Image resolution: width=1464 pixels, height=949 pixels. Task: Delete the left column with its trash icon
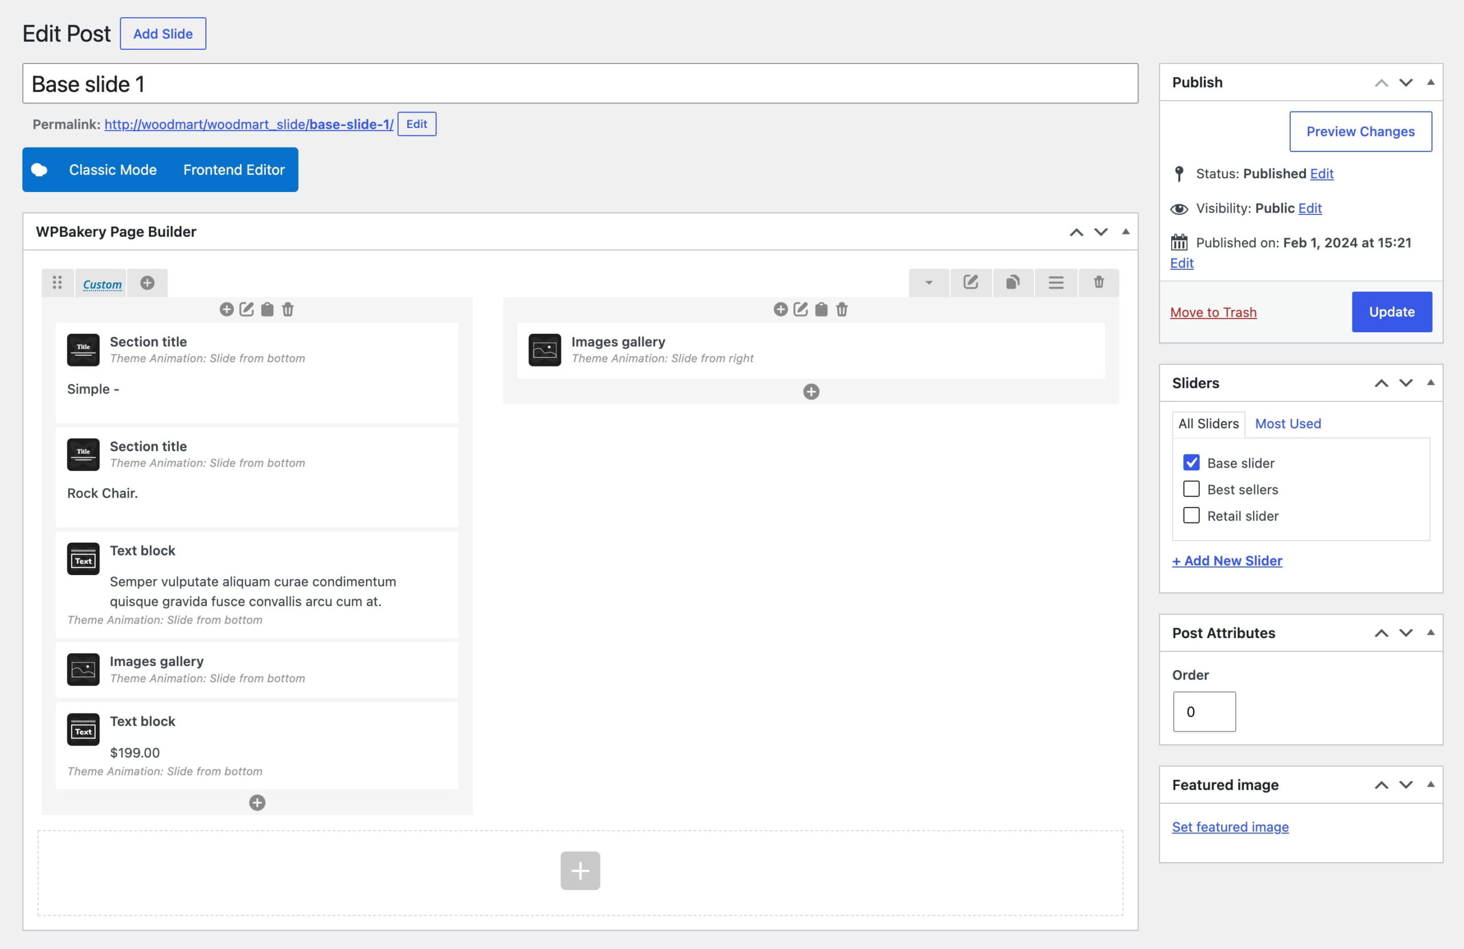click(x=287, y=309)
